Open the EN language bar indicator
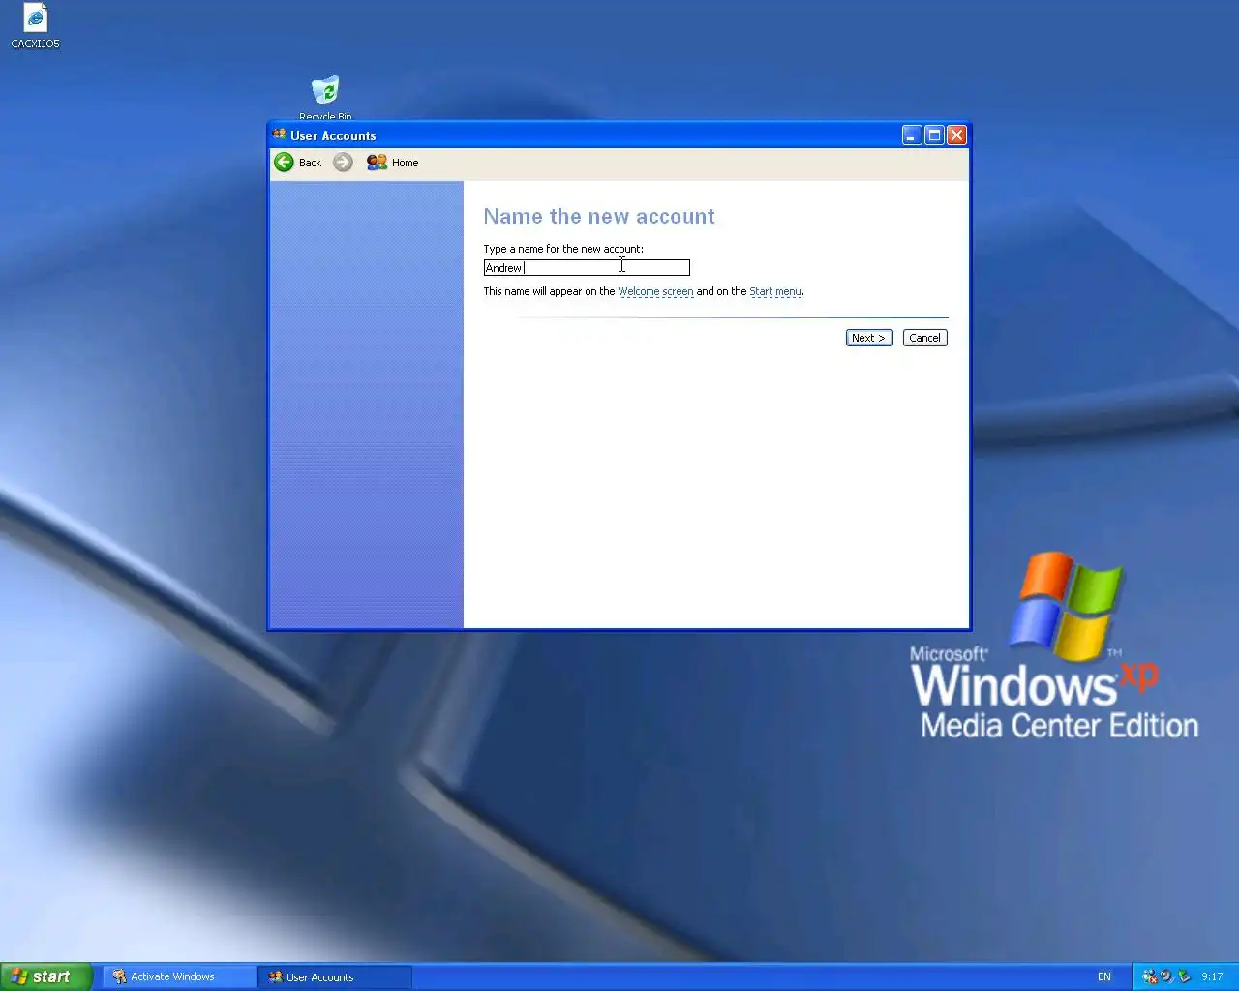This screenshot has height=991, width=1239. [1104, 976]
